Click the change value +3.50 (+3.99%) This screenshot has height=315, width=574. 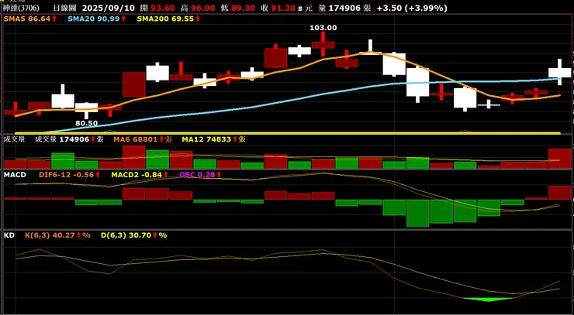point(412,8)
